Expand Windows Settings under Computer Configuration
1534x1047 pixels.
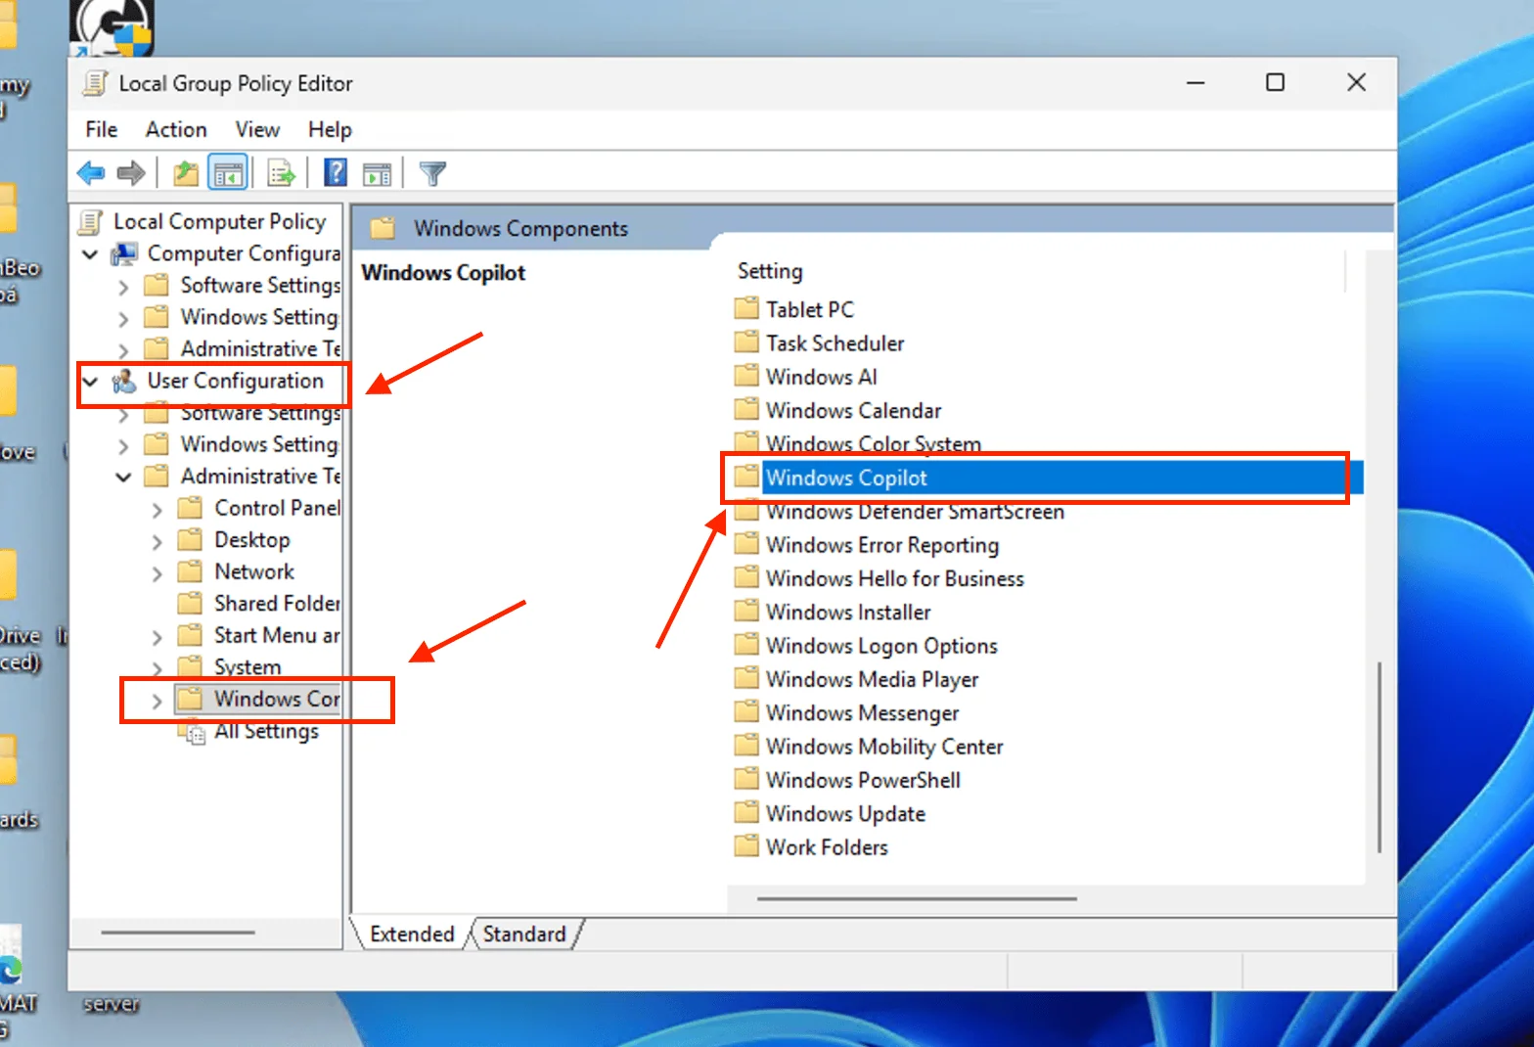click(123, 319)
